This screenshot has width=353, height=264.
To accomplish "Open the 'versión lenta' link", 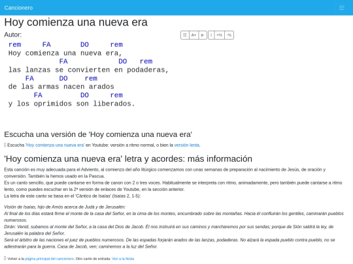I will tap(187, 145).
